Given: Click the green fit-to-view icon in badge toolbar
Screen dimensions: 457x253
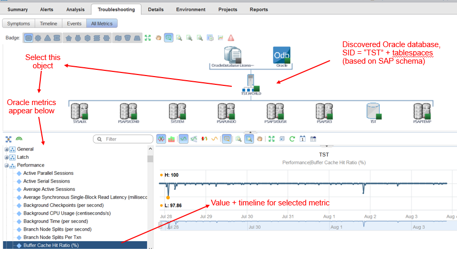Looking at the screenshot, I should tap(148, 38).
